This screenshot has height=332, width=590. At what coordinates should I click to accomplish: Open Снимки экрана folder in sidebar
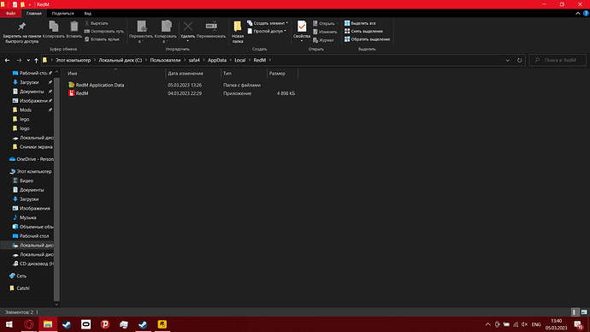[32, 147]
